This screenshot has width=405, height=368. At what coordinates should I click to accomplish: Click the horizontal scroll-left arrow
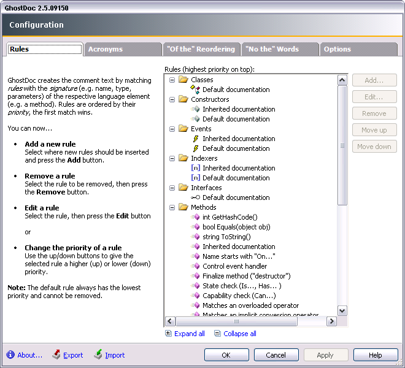[x=170, y=321]
